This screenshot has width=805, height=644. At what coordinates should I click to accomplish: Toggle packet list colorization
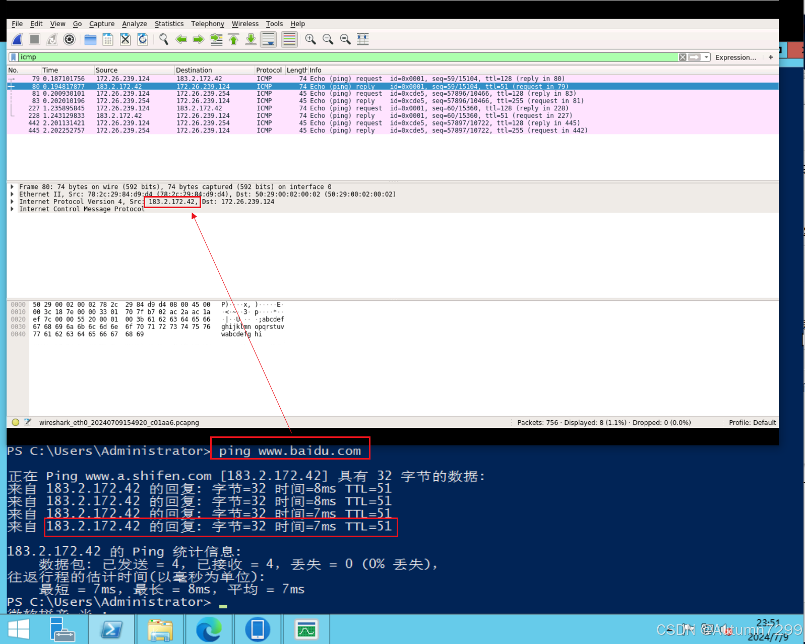(x=289, y=39)
